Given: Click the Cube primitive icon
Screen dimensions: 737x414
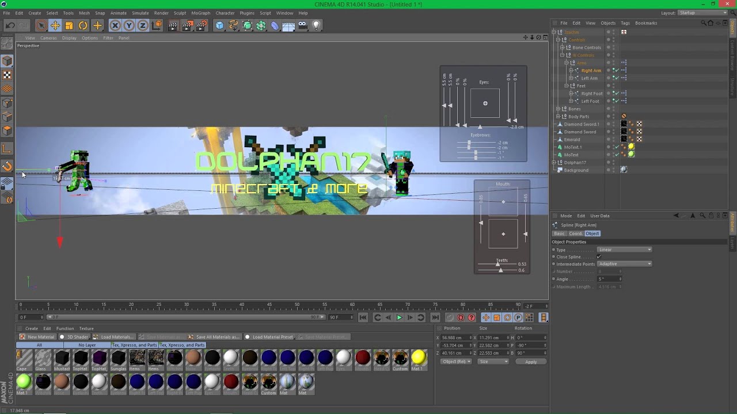Looking at the screenshot, I should tap(219, 25).
